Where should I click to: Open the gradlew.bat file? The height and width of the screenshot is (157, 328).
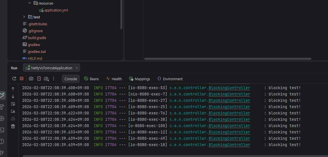tap(34, 51)
